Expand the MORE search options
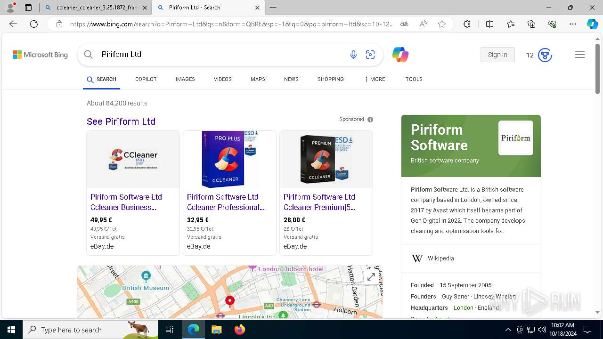Viewport: 603px width, 339px height. click(375, 79)
